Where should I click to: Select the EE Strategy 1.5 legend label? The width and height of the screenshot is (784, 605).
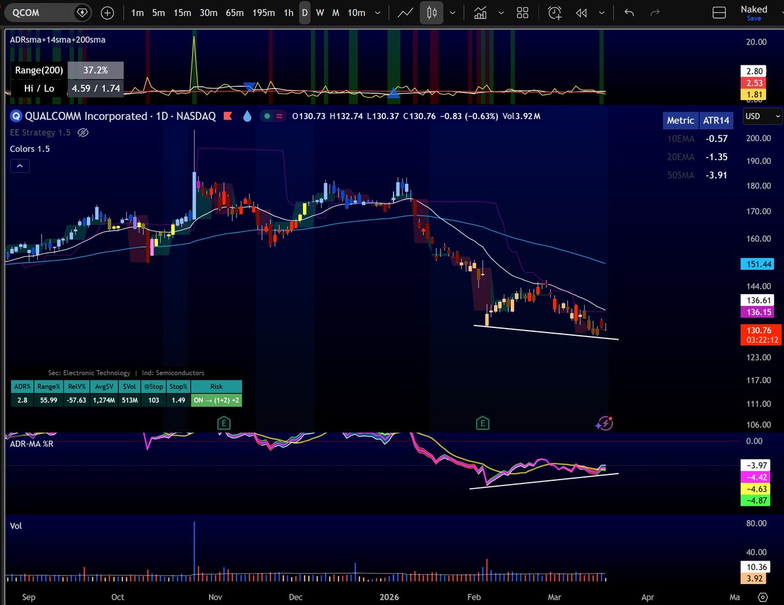pos(40,133)
